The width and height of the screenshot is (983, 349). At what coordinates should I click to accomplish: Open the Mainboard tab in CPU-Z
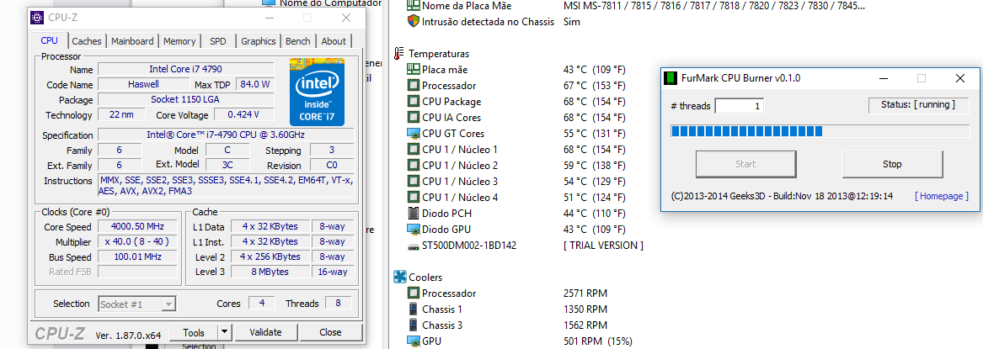coord(132,41)
